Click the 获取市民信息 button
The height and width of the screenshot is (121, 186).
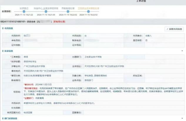click(x=174, y=29)
